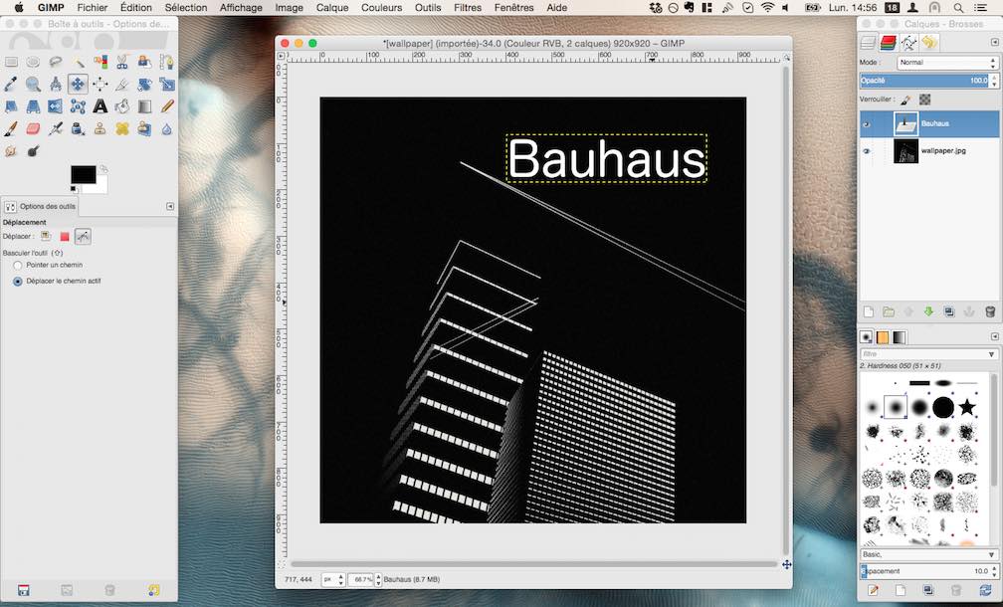This screenshot has width=1003, height=607.
Task: Click the foreground black color swatch
Action: click(83, 174)
